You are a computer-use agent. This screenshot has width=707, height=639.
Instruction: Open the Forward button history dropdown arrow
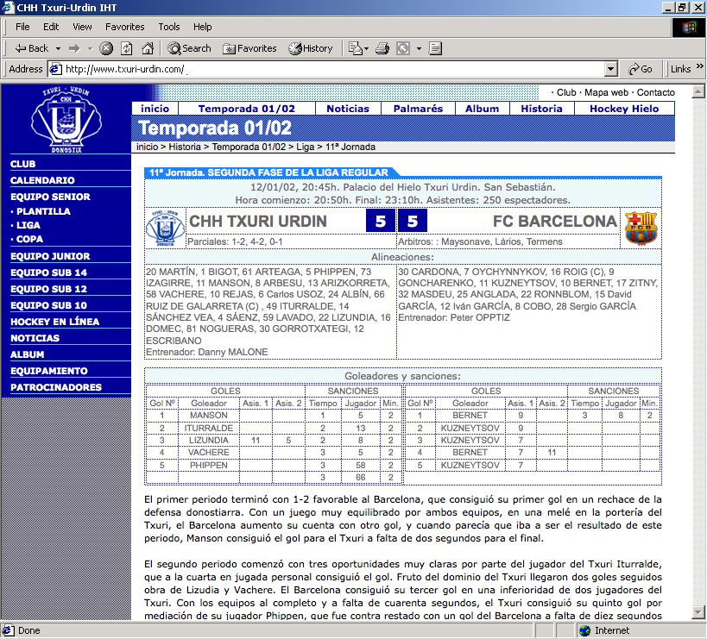coord(90,48)
